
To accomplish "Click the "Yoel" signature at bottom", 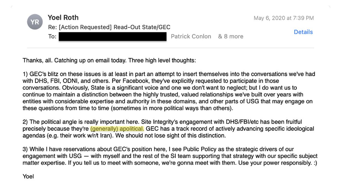I will pyautogui.click(x=28, y=177).
